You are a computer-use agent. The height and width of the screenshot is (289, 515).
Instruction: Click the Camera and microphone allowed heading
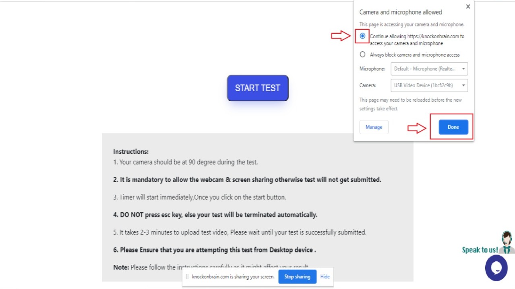(401, 12)
